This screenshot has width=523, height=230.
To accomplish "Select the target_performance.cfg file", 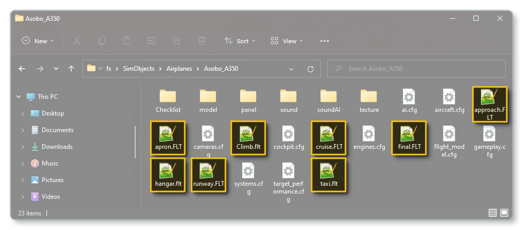I will coord(289,182).
